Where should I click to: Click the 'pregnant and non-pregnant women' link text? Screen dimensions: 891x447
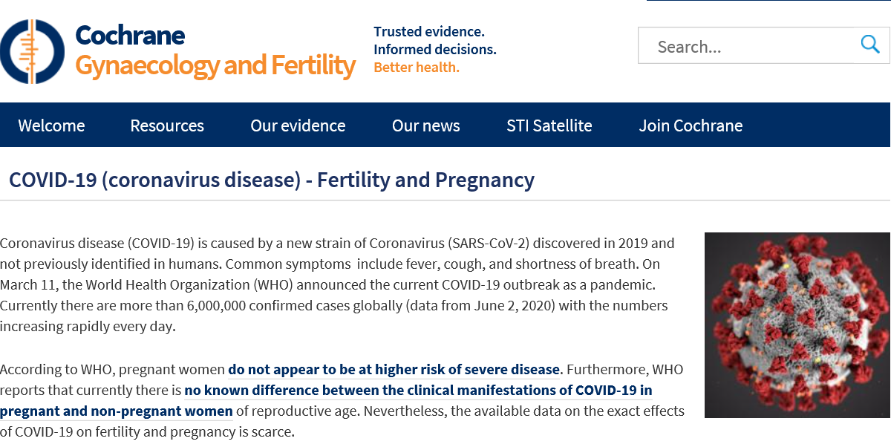(x=117, y=411)
